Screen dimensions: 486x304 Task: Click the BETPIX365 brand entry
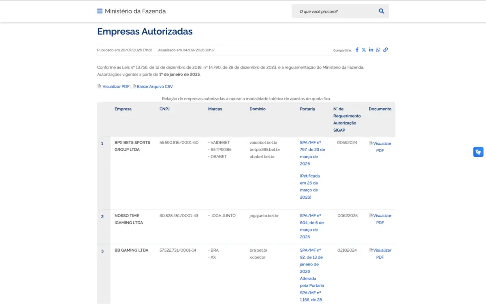pyautogui.click(x=221, y=150)
